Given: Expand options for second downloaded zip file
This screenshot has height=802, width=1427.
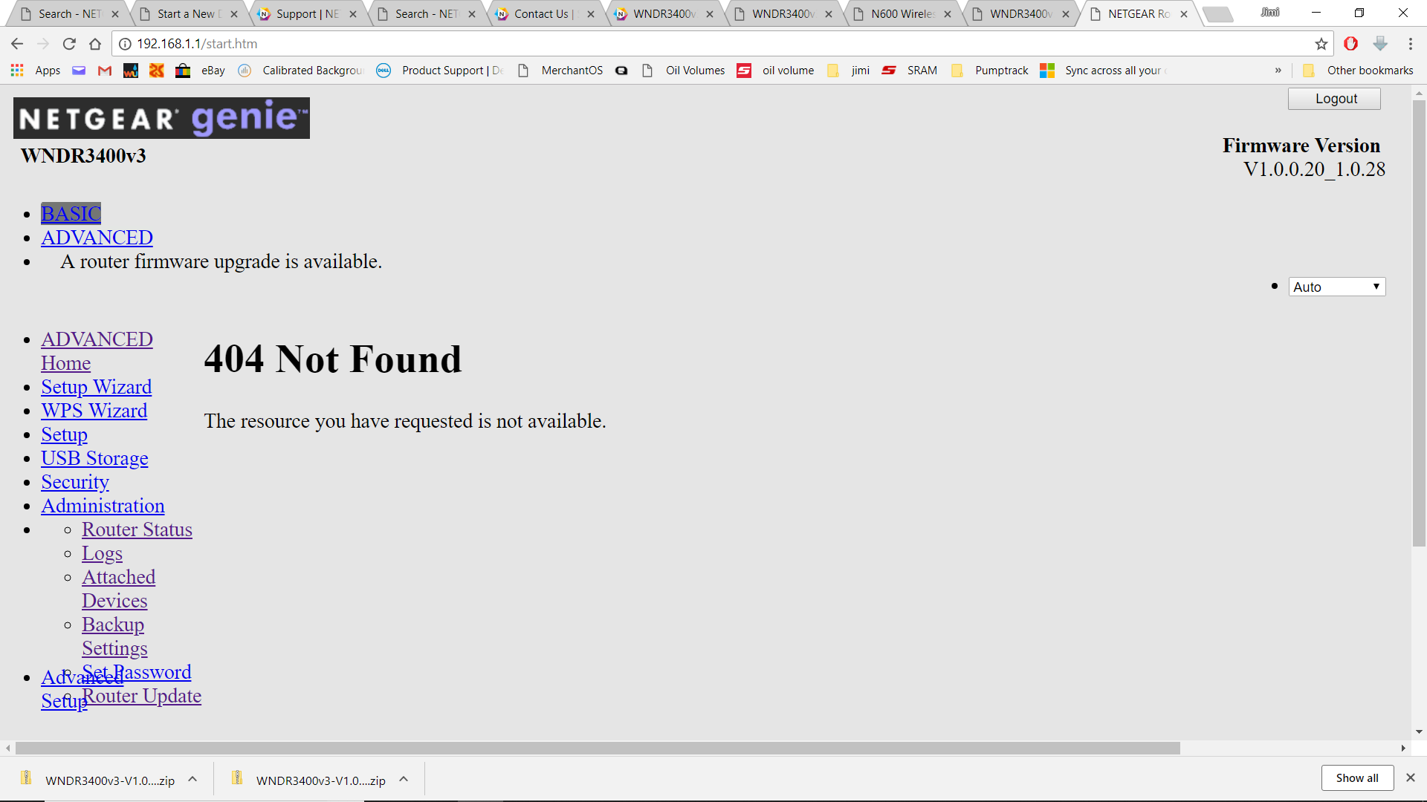Looking at the screenshot, I should click(404, 779).
